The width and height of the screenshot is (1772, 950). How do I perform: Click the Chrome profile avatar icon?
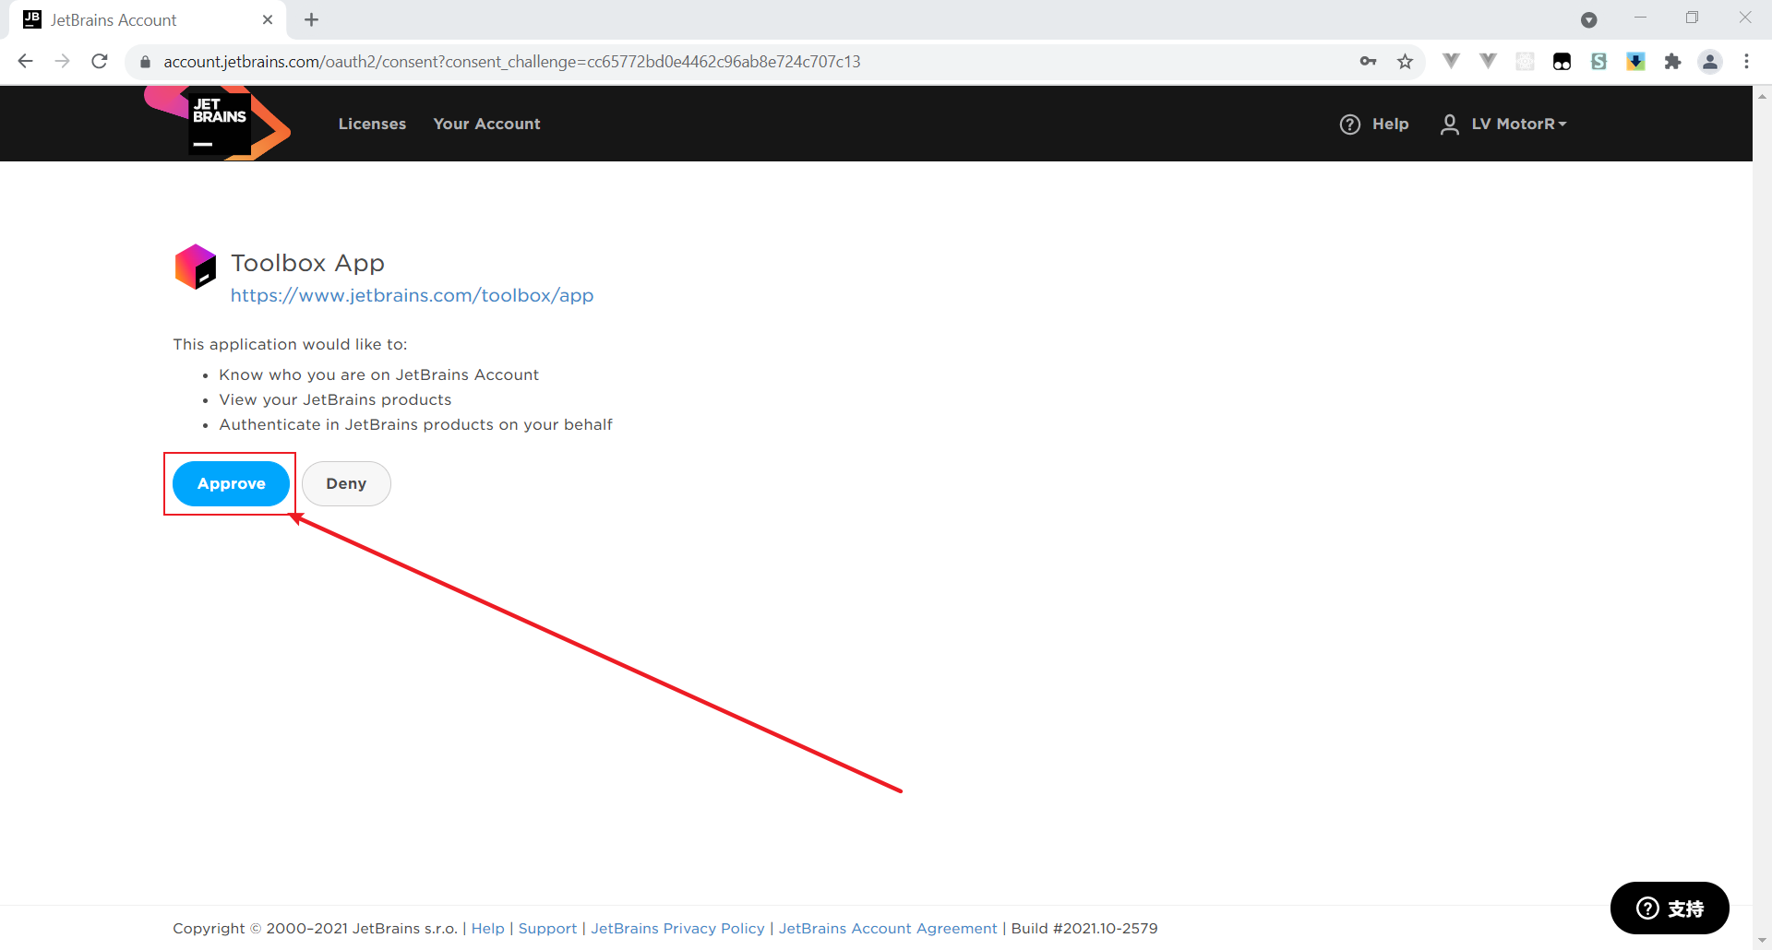coord(1710,62)
